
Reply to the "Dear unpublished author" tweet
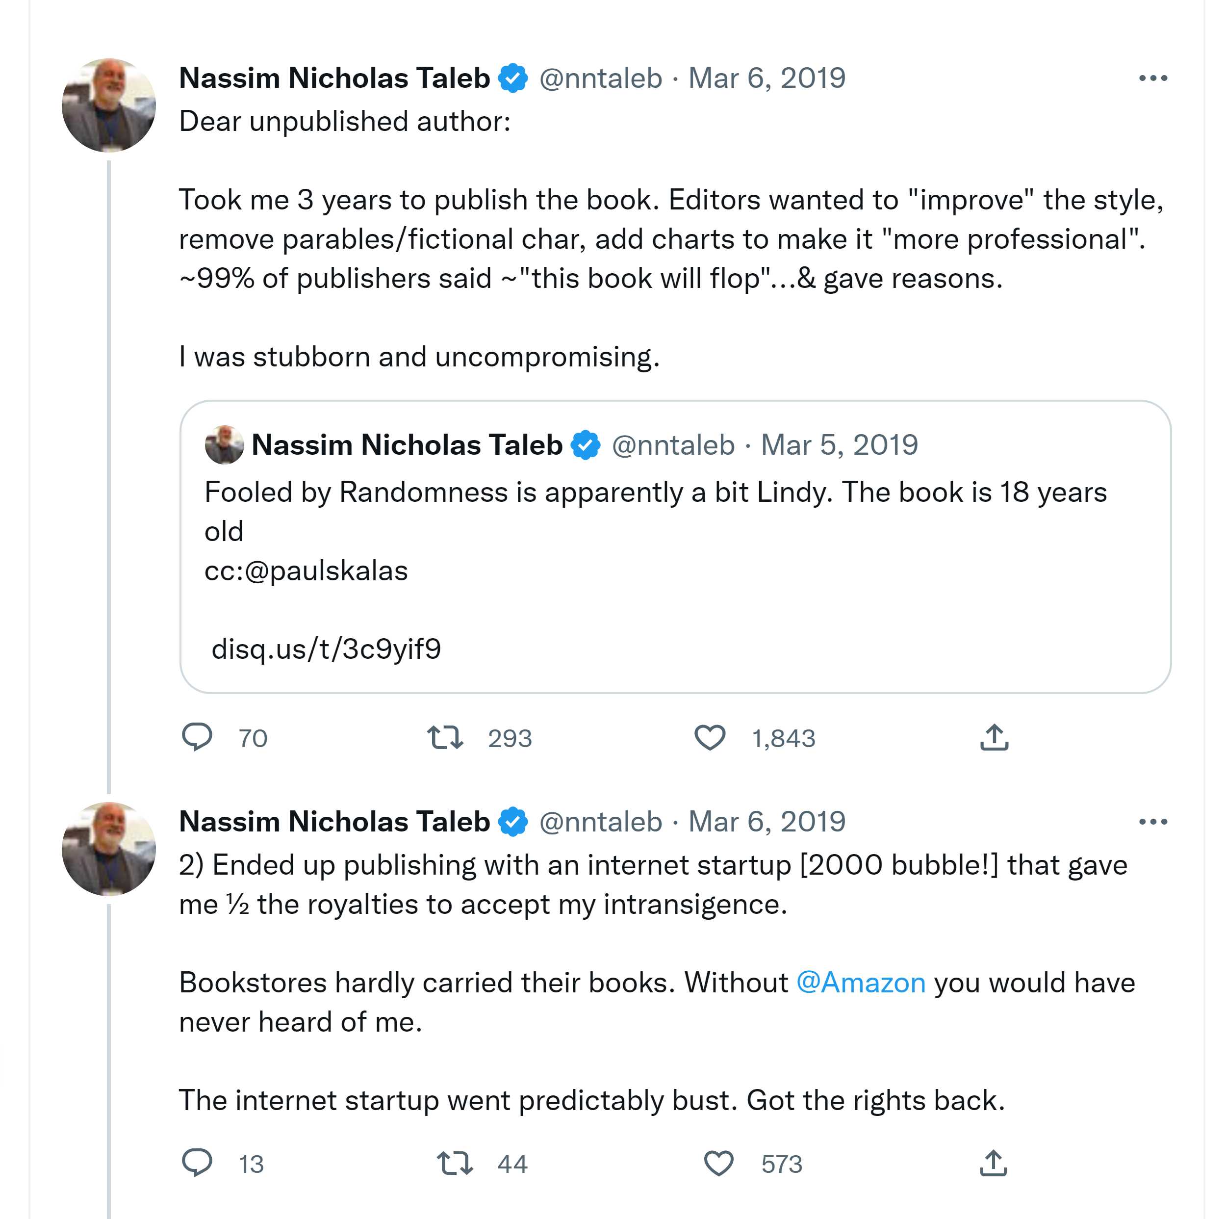tap(197, 737)
